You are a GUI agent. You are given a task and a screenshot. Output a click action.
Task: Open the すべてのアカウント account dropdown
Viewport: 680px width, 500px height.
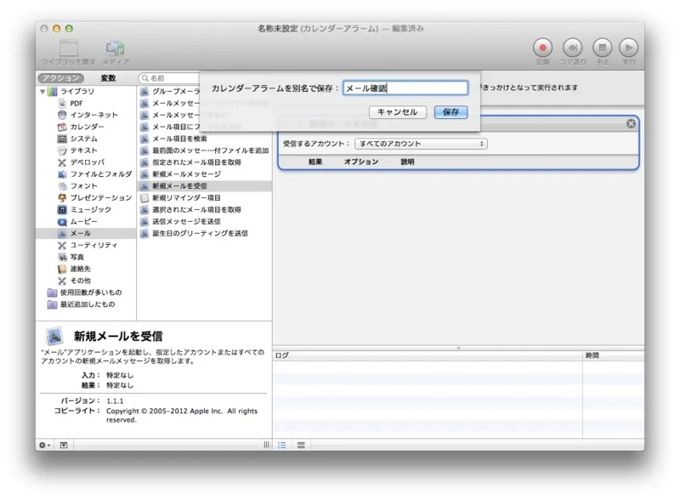421,144
